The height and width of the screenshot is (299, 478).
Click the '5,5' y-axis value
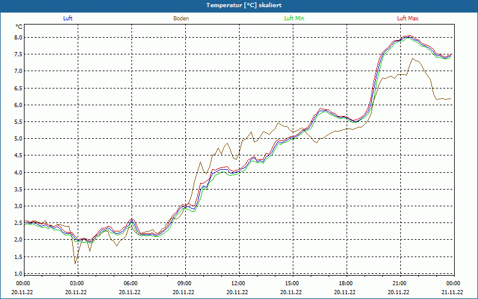[19, 122]
